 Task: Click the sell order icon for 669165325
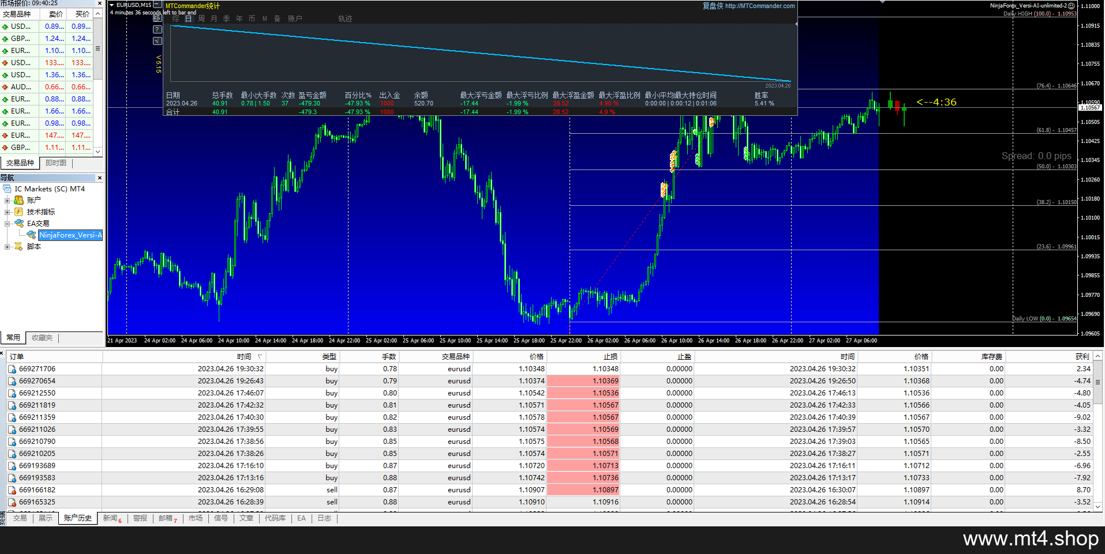tap(12, 502)
